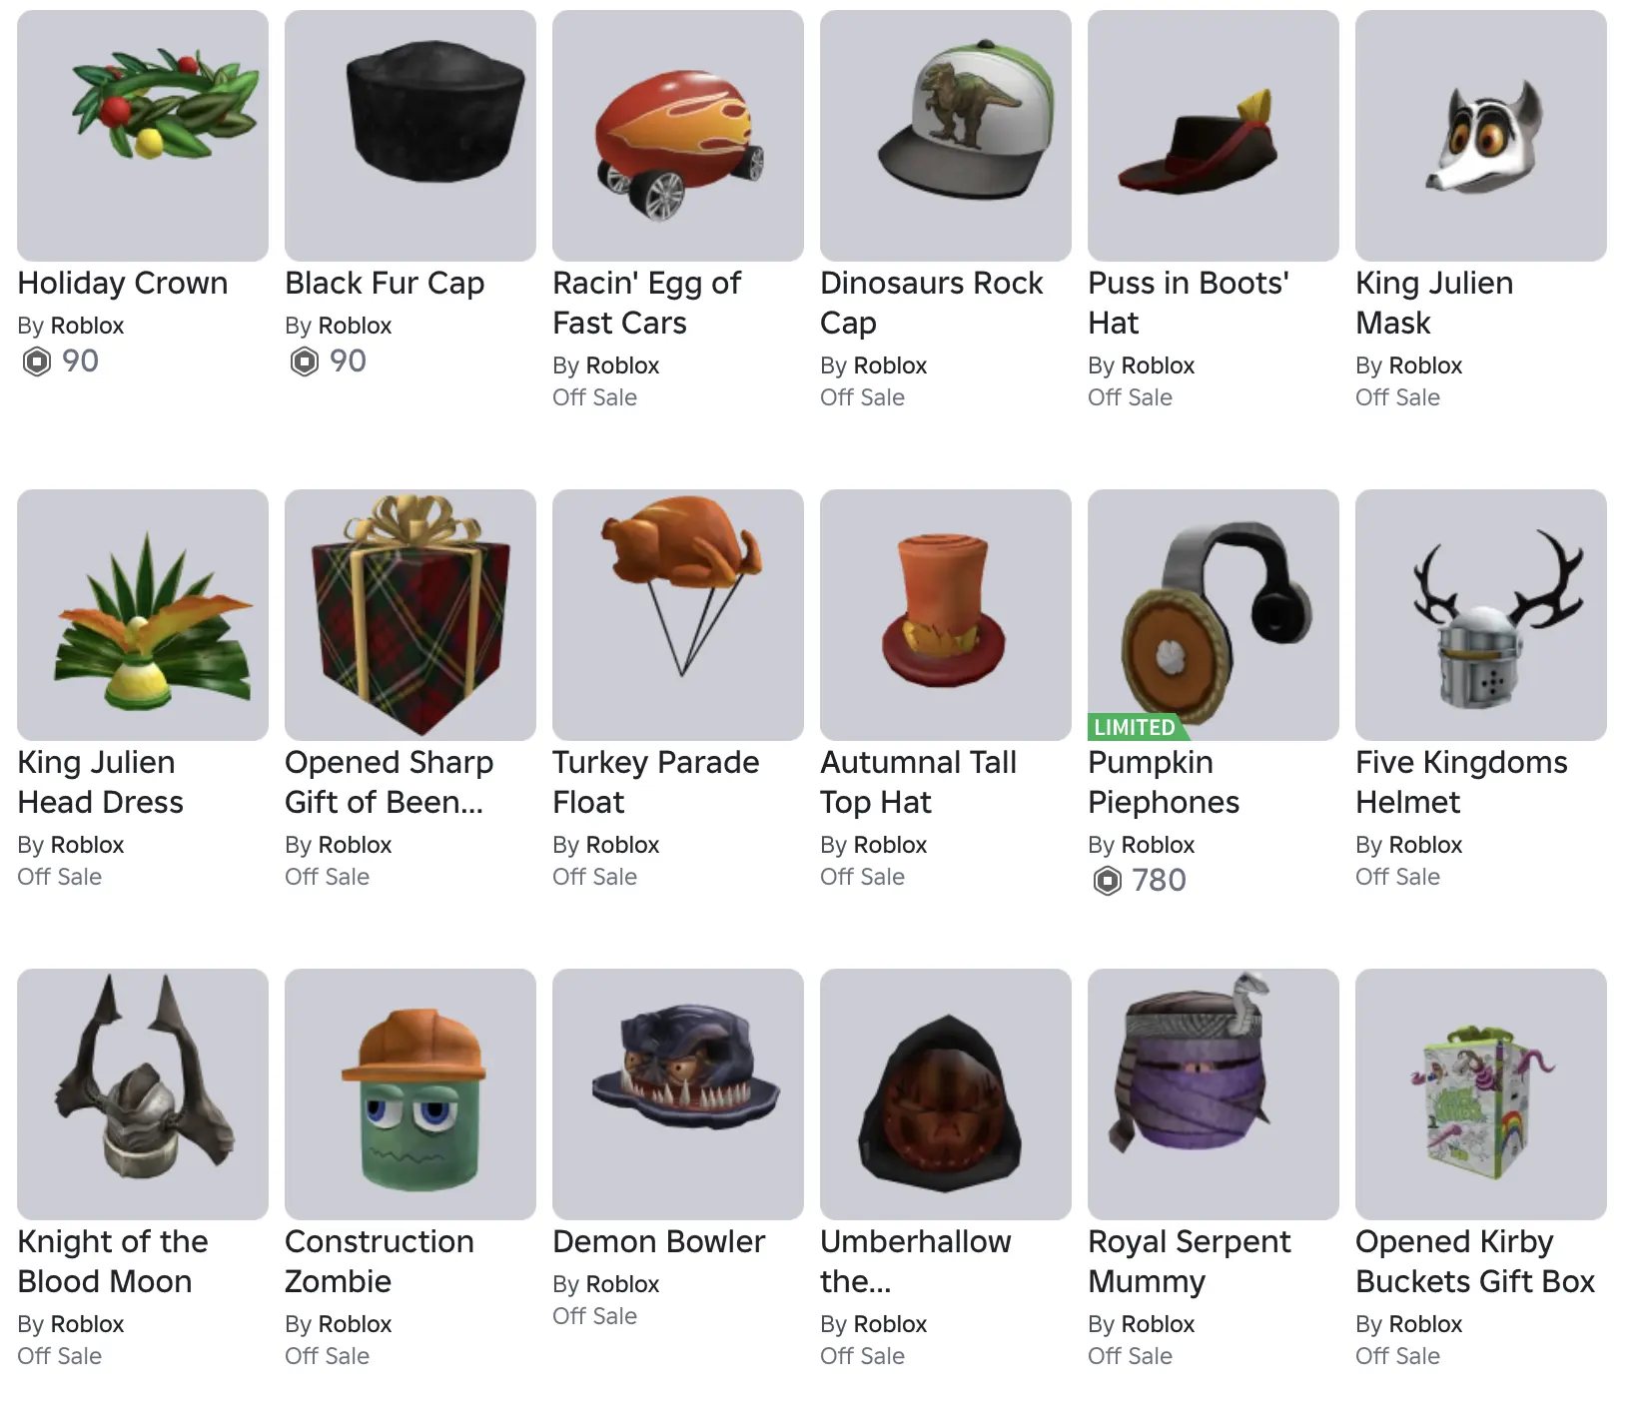The image size is (1642, 1422).
Task: Click the King Julien Mask thumbnail
Action: (x=1481, y=136)
